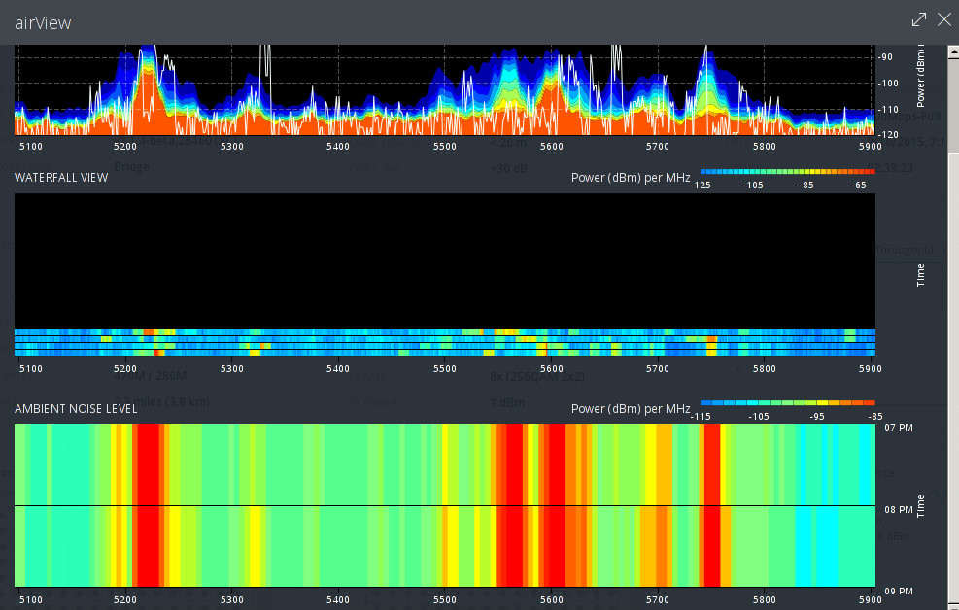959x610 pixels.
Task: Click the scrollbar up arrow
Action: tap(953, 50)
